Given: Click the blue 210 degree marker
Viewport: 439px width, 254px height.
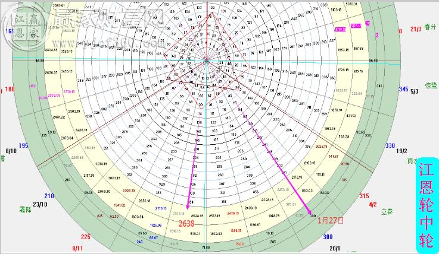Looking at the screenshot, I should [x=49, y=196].
